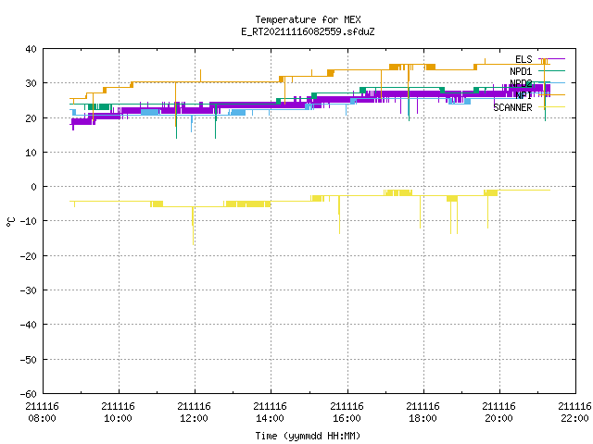Click the x-axis label 211116 12:00
Screen dimensions: 593x444
[x=194, y=412]
